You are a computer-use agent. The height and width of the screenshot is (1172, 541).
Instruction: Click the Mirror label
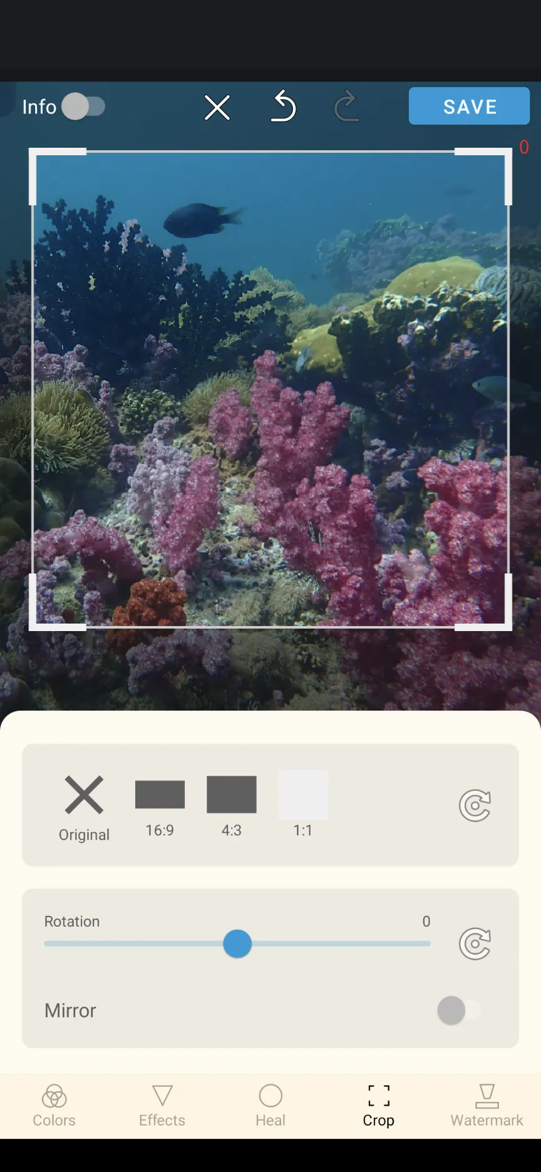70,1010
